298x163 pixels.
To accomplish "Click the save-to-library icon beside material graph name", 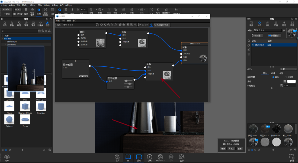I will pyautogui.click(x=97, y=25).
